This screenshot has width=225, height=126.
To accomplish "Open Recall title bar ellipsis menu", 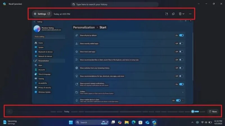I will [x=199, y=4].
